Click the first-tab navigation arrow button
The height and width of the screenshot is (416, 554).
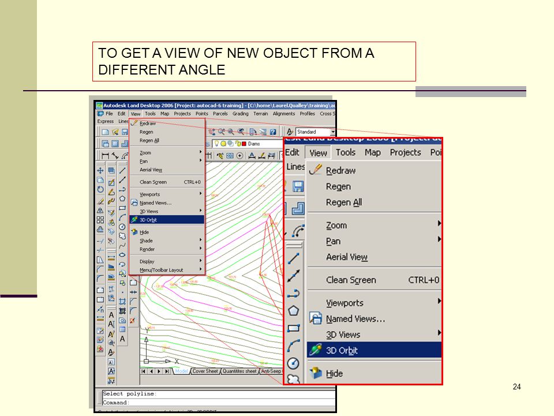(x=143, y=372)
